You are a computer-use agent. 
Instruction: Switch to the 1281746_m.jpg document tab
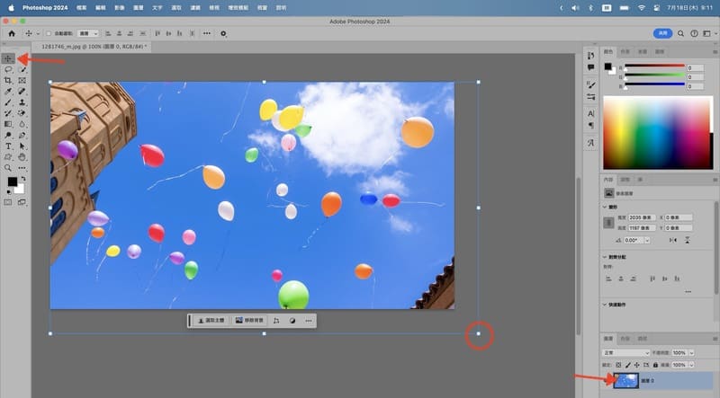click(94, 47)
